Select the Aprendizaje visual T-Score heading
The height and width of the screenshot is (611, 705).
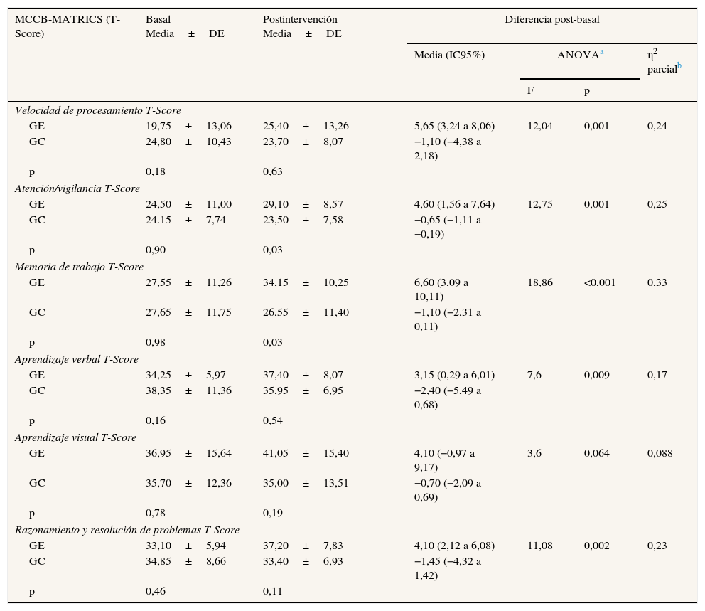(x=75, y=437)
